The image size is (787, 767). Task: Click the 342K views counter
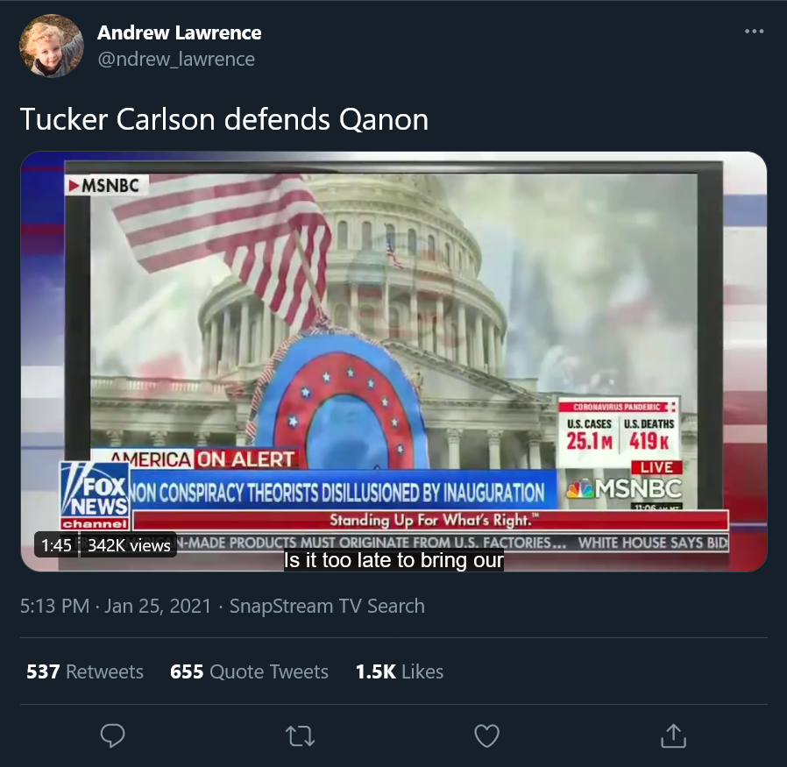point(129,545)
